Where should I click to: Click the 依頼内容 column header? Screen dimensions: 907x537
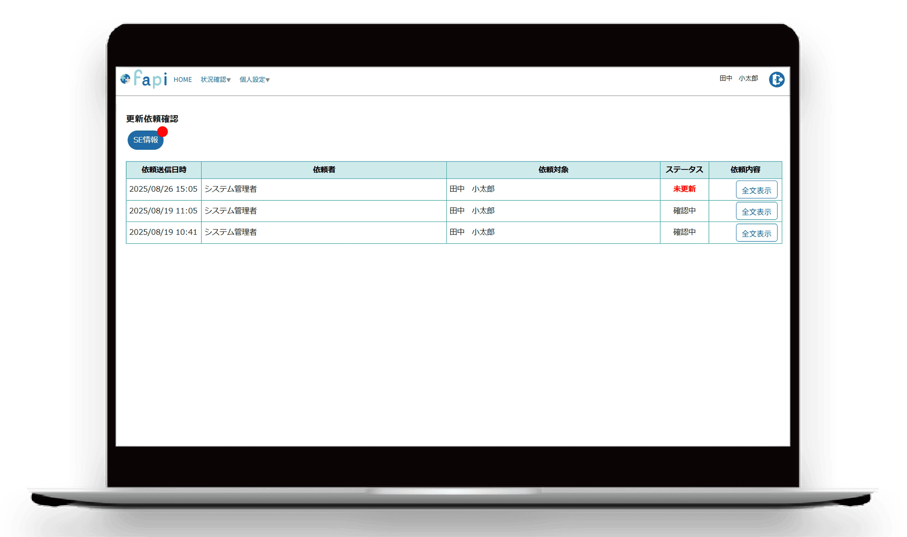[x=745, y=170]
